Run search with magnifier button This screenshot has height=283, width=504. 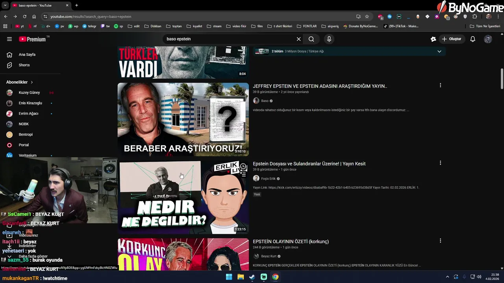click(x=311, y=39)
